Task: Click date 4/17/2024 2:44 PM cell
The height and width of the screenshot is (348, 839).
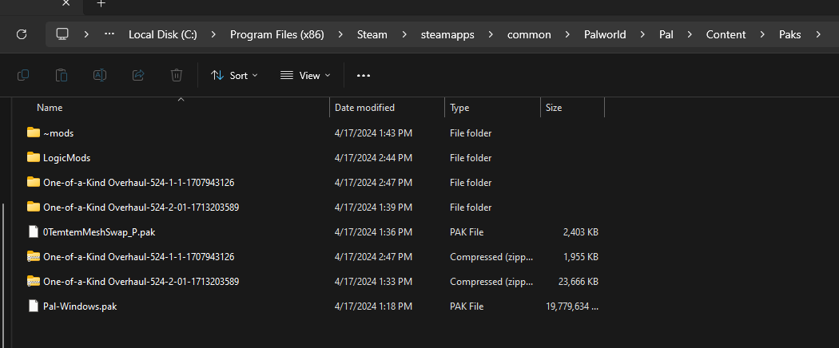Action: (x=373, y=158)
